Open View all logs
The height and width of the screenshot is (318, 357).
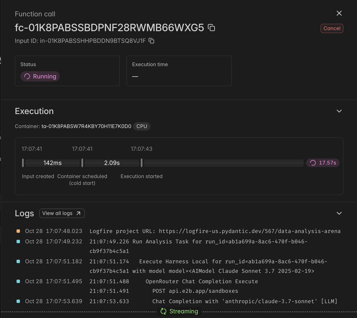point(62,213)
